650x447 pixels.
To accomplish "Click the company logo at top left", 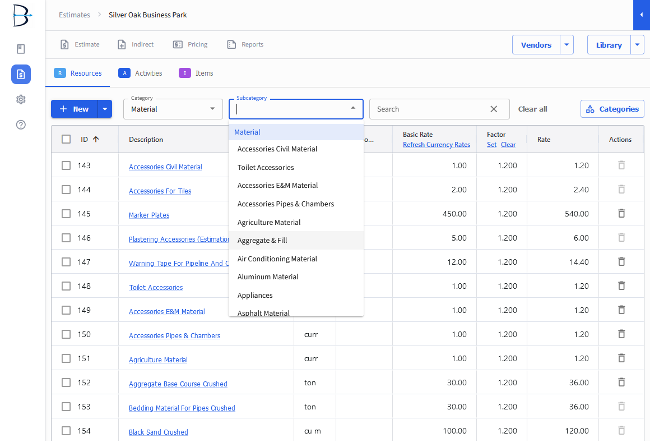I will pyautogui.click(x=21, y=16).
